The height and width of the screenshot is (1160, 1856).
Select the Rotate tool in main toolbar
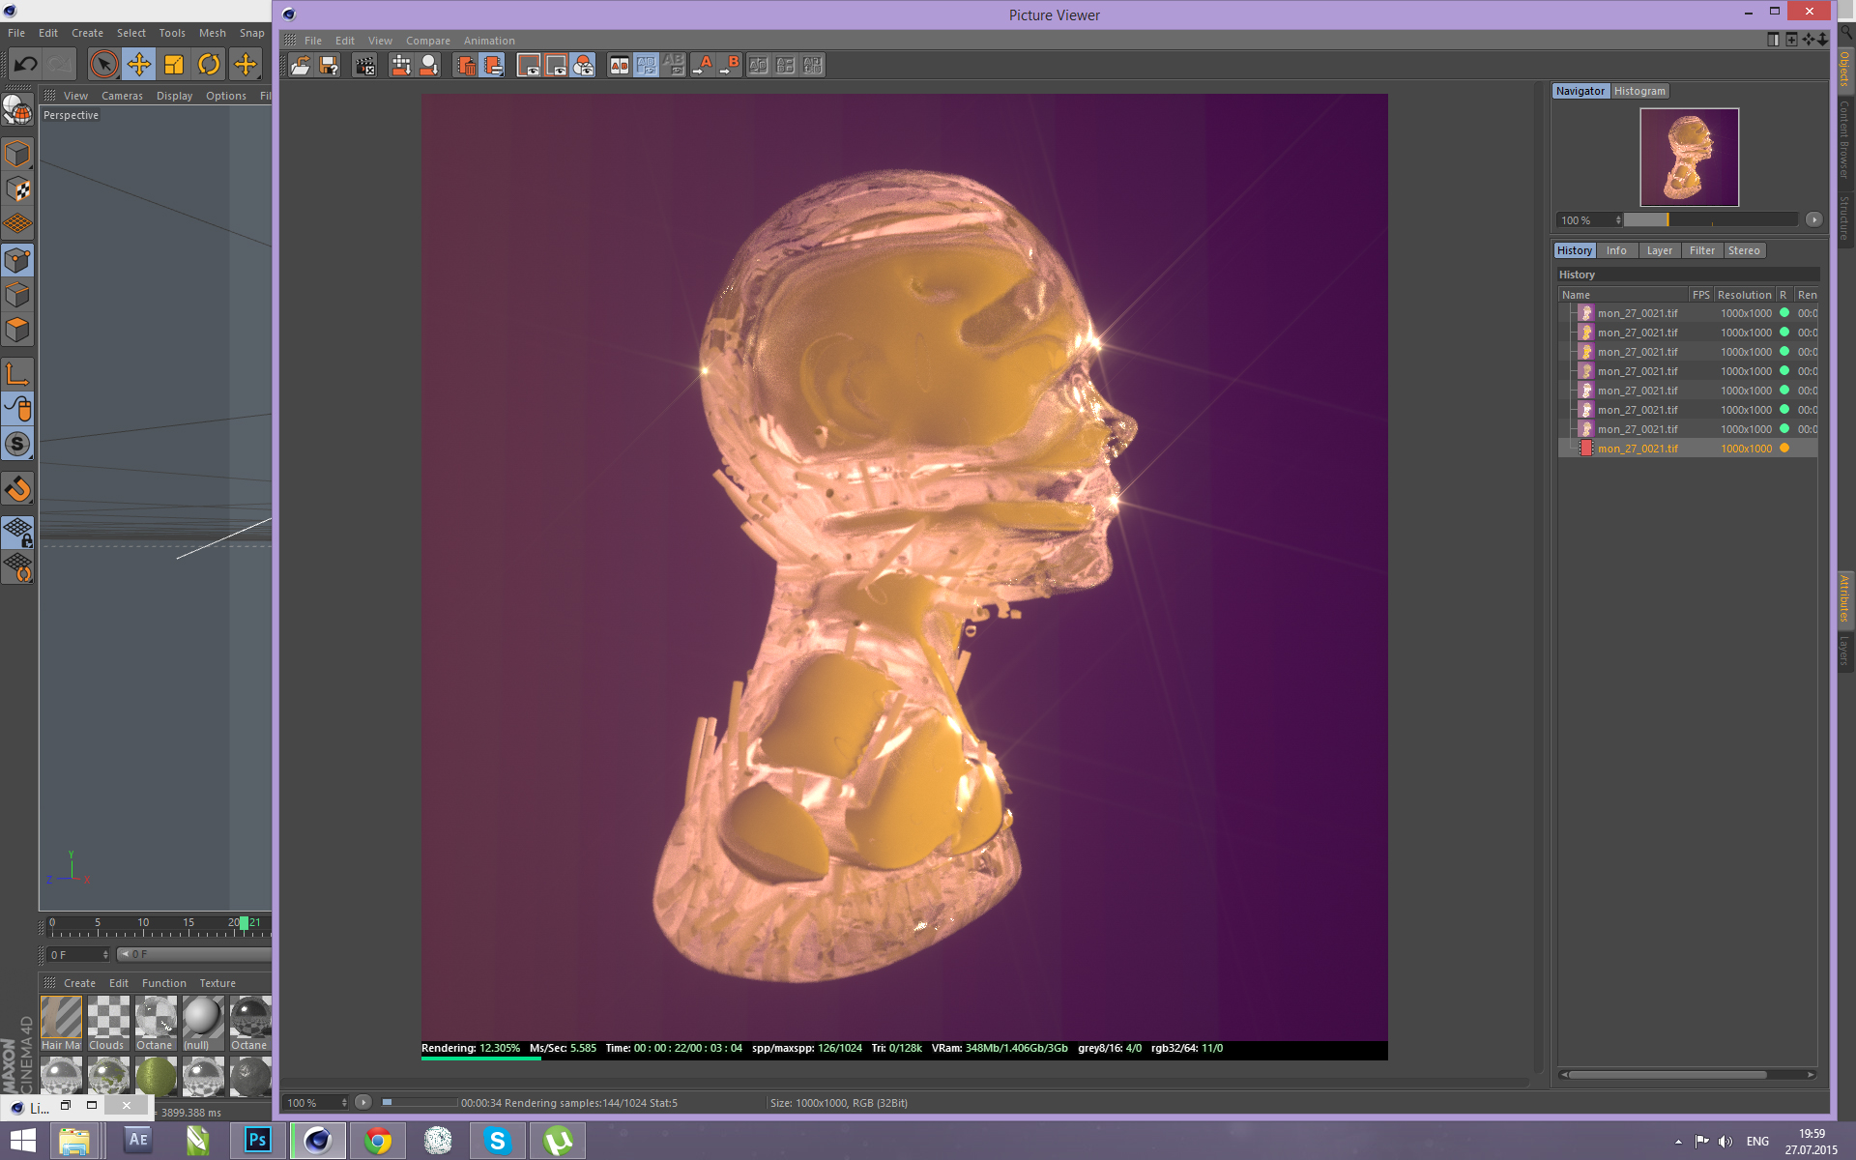[x=209, y=65]
